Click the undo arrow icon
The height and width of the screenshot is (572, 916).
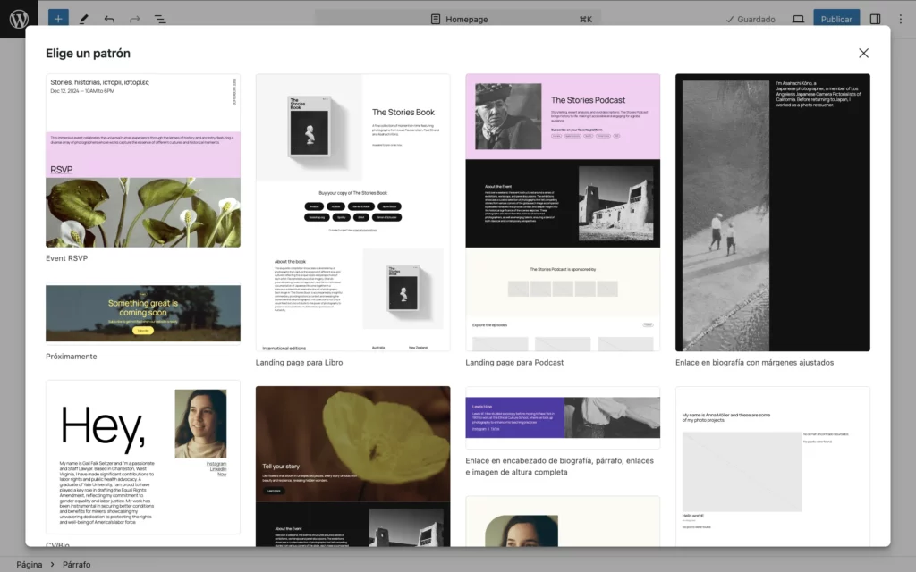click(109, 19)
